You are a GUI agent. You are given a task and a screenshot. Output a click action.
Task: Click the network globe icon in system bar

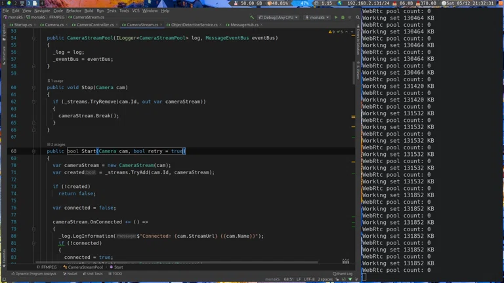coord(340,3)
